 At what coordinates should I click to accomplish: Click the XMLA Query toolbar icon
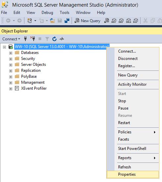point(128,21)
